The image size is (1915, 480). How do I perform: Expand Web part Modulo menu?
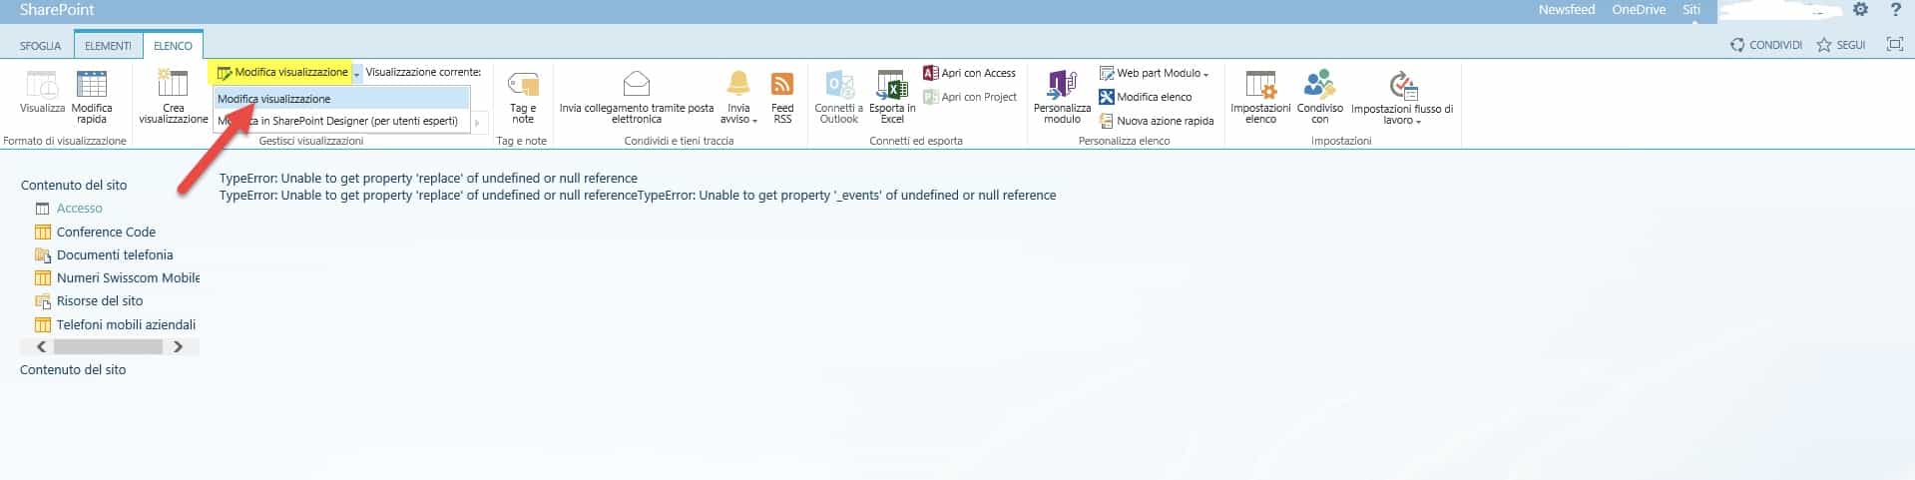point(1154,73)
